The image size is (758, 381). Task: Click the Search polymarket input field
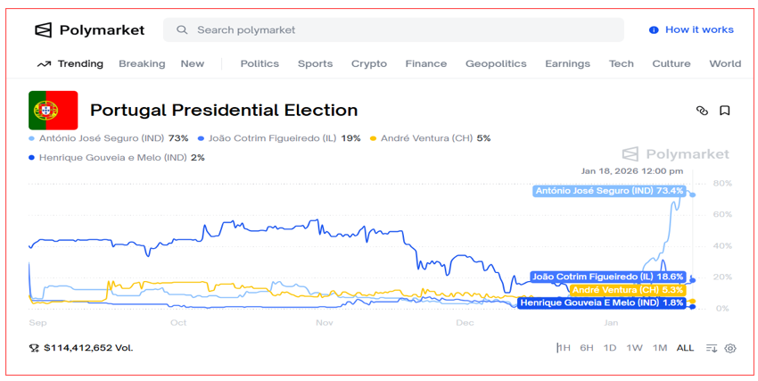[x=401, y=30]
